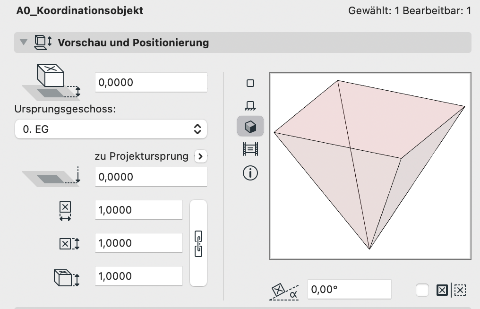
Task: Show the preview picture filmstrip icon
Action: (x=250, y=149)
